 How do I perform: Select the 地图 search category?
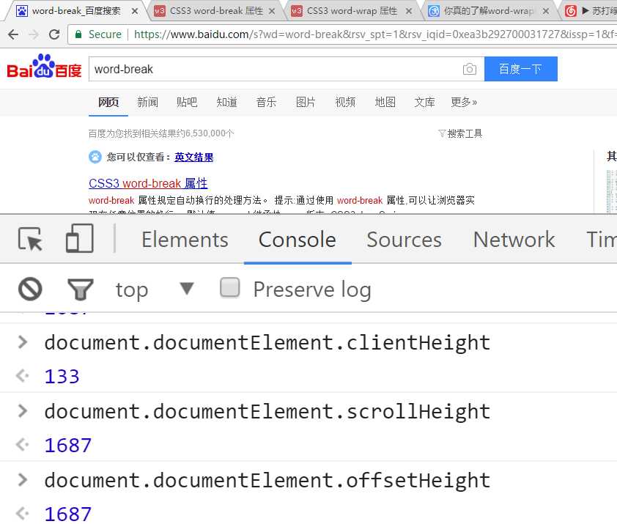[x=385, y=103]
